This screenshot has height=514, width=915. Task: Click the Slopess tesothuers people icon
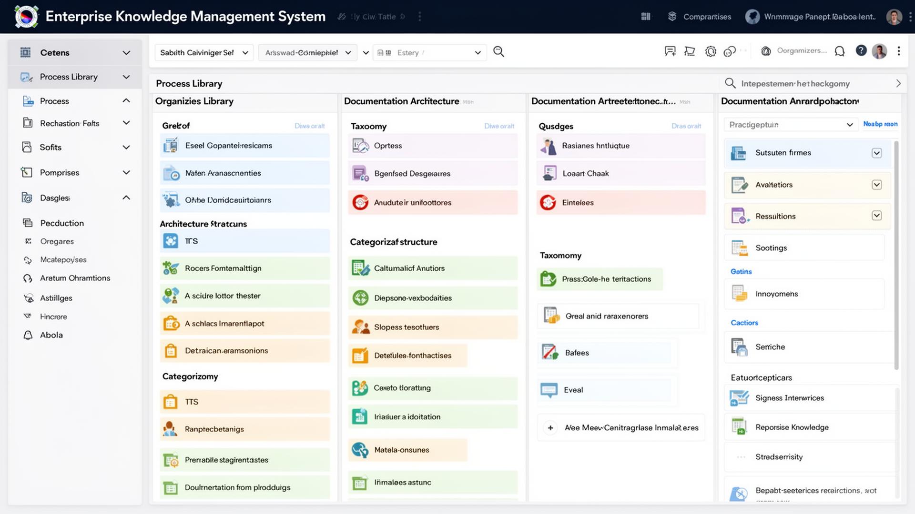pyautogui.click(x=360, y=327)
